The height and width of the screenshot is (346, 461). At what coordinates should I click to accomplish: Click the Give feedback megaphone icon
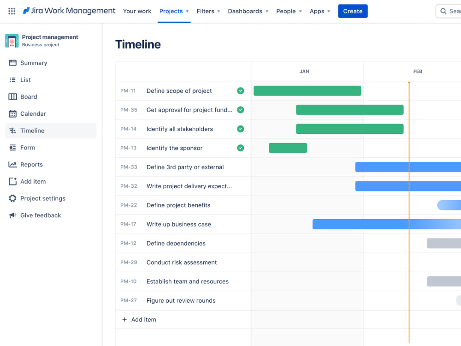[x=13, y=215]
